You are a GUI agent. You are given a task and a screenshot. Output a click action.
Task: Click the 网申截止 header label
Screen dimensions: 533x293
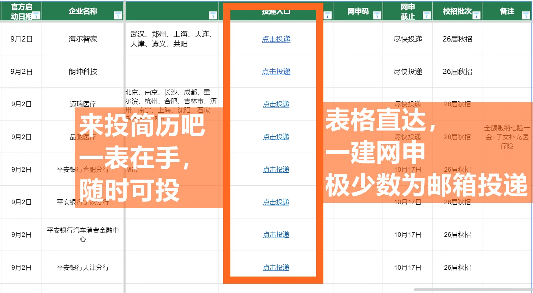408,11
